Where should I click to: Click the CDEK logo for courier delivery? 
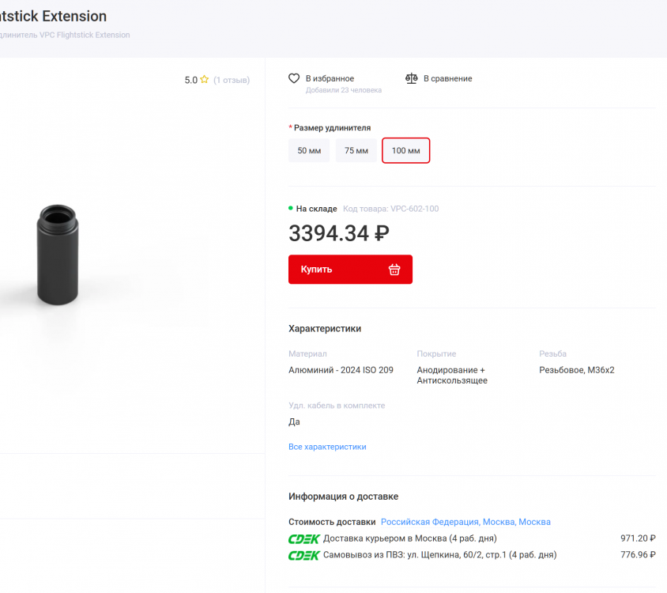[x=303, y=538]
